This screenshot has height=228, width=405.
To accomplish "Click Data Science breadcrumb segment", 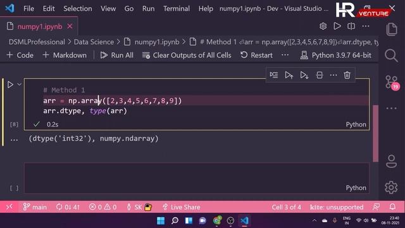I will [x=94, y=42].
